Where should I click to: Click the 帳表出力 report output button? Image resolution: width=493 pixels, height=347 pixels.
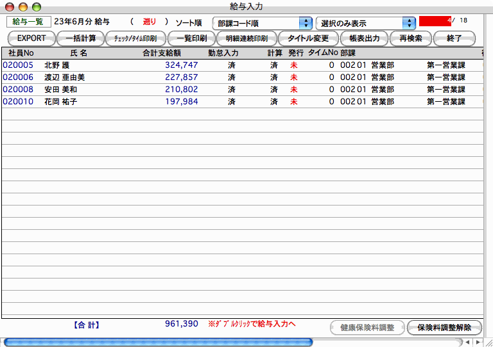point(364,38)
